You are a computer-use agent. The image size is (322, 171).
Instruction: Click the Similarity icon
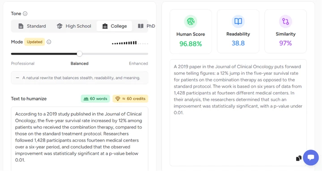point(285,21)
